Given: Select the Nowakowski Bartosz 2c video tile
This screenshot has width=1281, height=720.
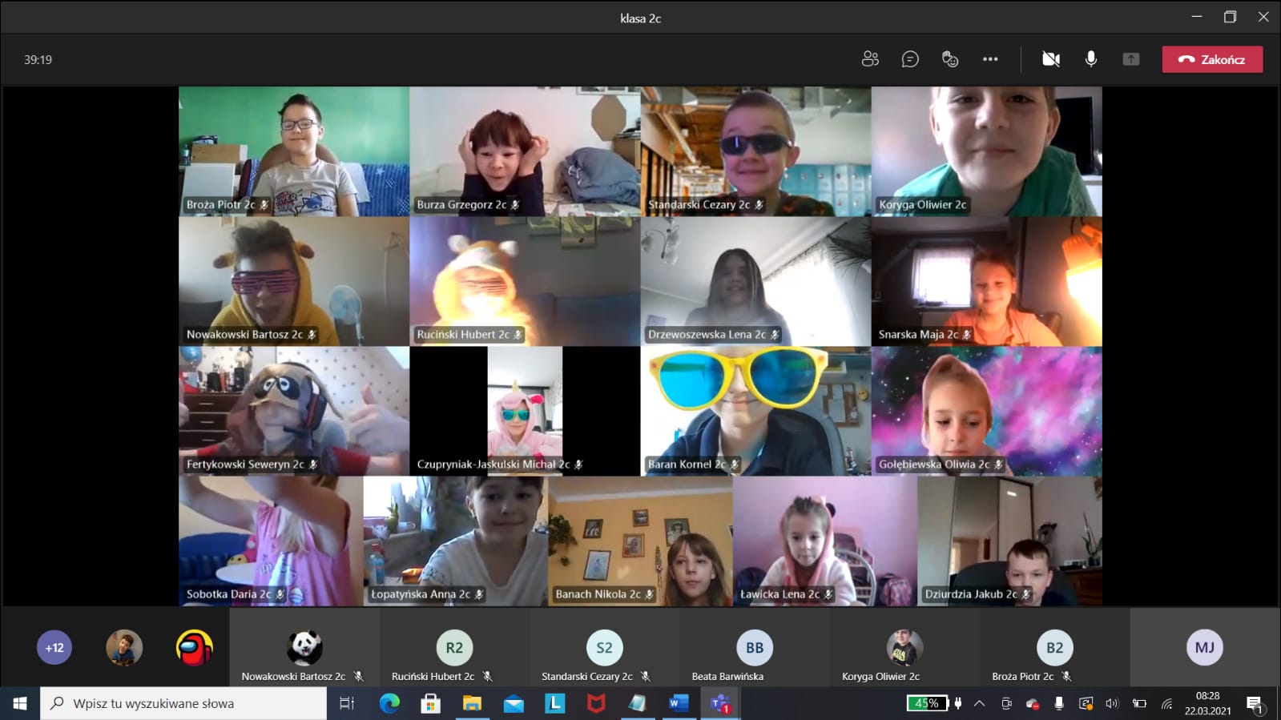Looking at the screenshot, I should 294,281.
